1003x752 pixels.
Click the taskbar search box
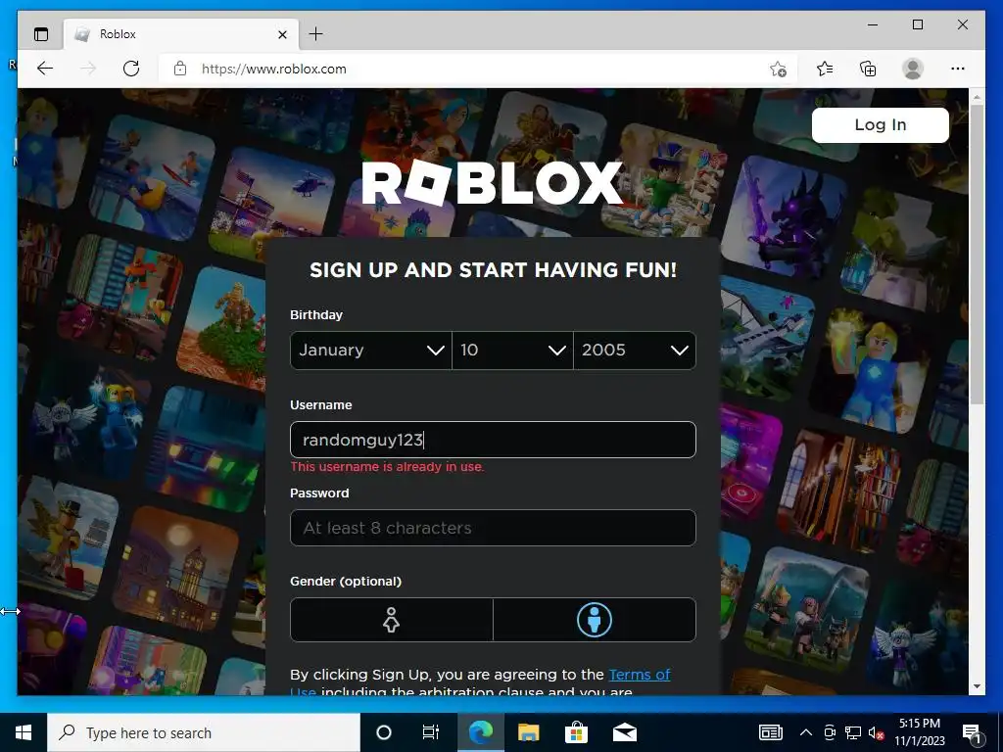204,732
